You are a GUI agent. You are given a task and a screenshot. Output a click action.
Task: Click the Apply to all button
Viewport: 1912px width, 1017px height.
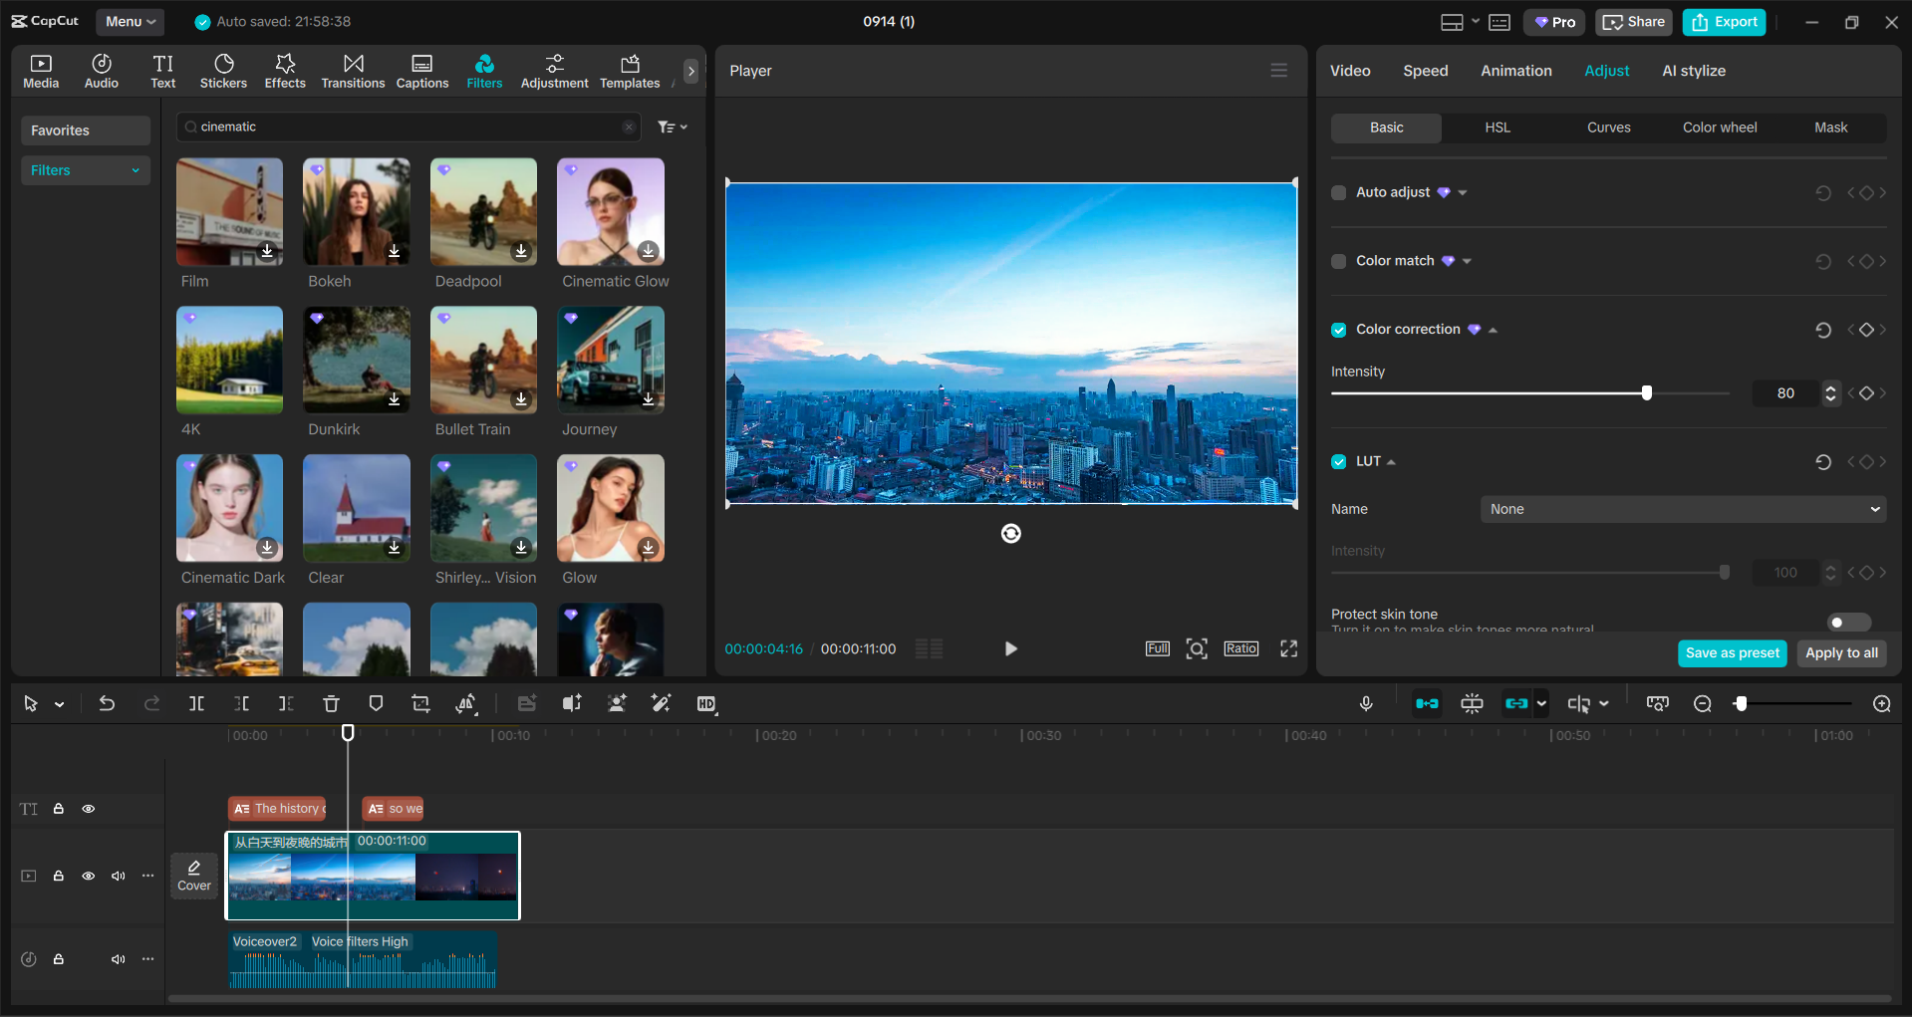coord(1840,653)
